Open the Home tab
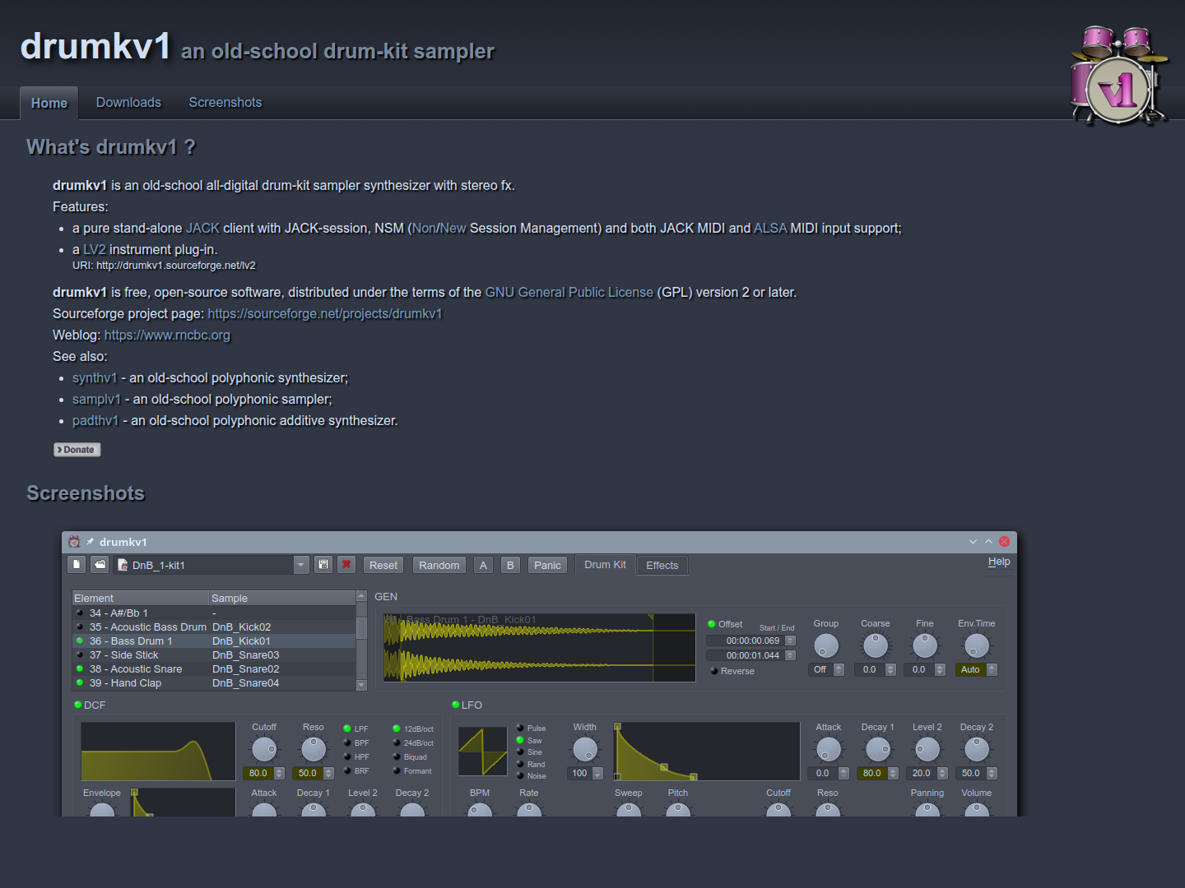The height and width of the screenshot is (888, 1185). pos(49,104)
